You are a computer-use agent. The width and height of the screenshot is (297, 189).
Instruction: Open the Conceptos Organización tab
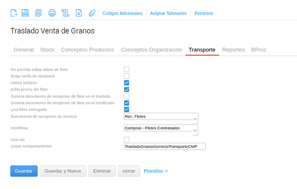151,50
